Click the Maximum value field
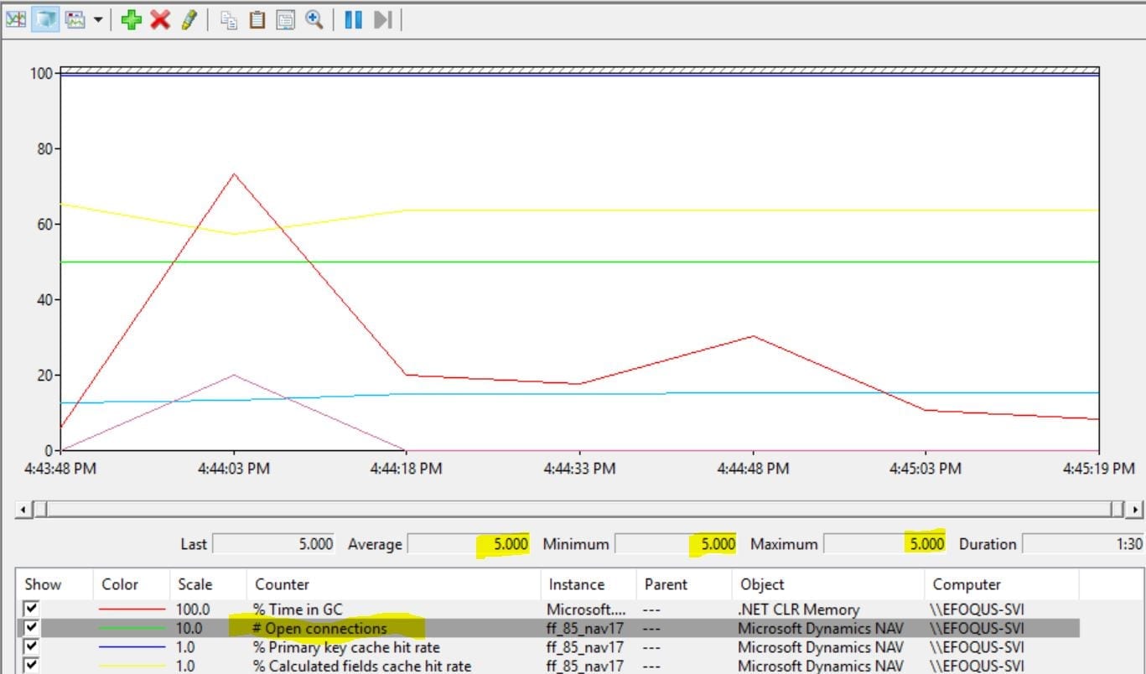This screenshot has width=1146, height=674. coord(884,544)
